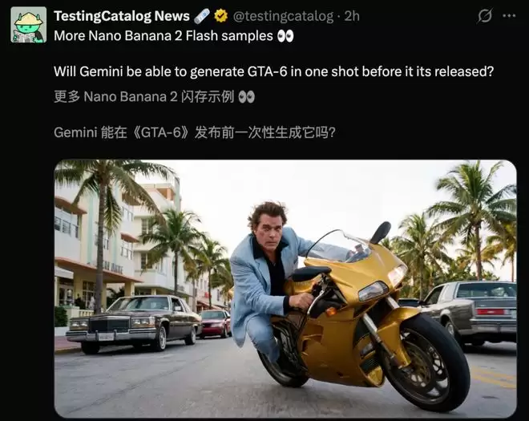Viewport: 529px width, 421px height.
Task: Click the Grok explain-post icon
Action: pyautogui.click(x=485, y=16)
